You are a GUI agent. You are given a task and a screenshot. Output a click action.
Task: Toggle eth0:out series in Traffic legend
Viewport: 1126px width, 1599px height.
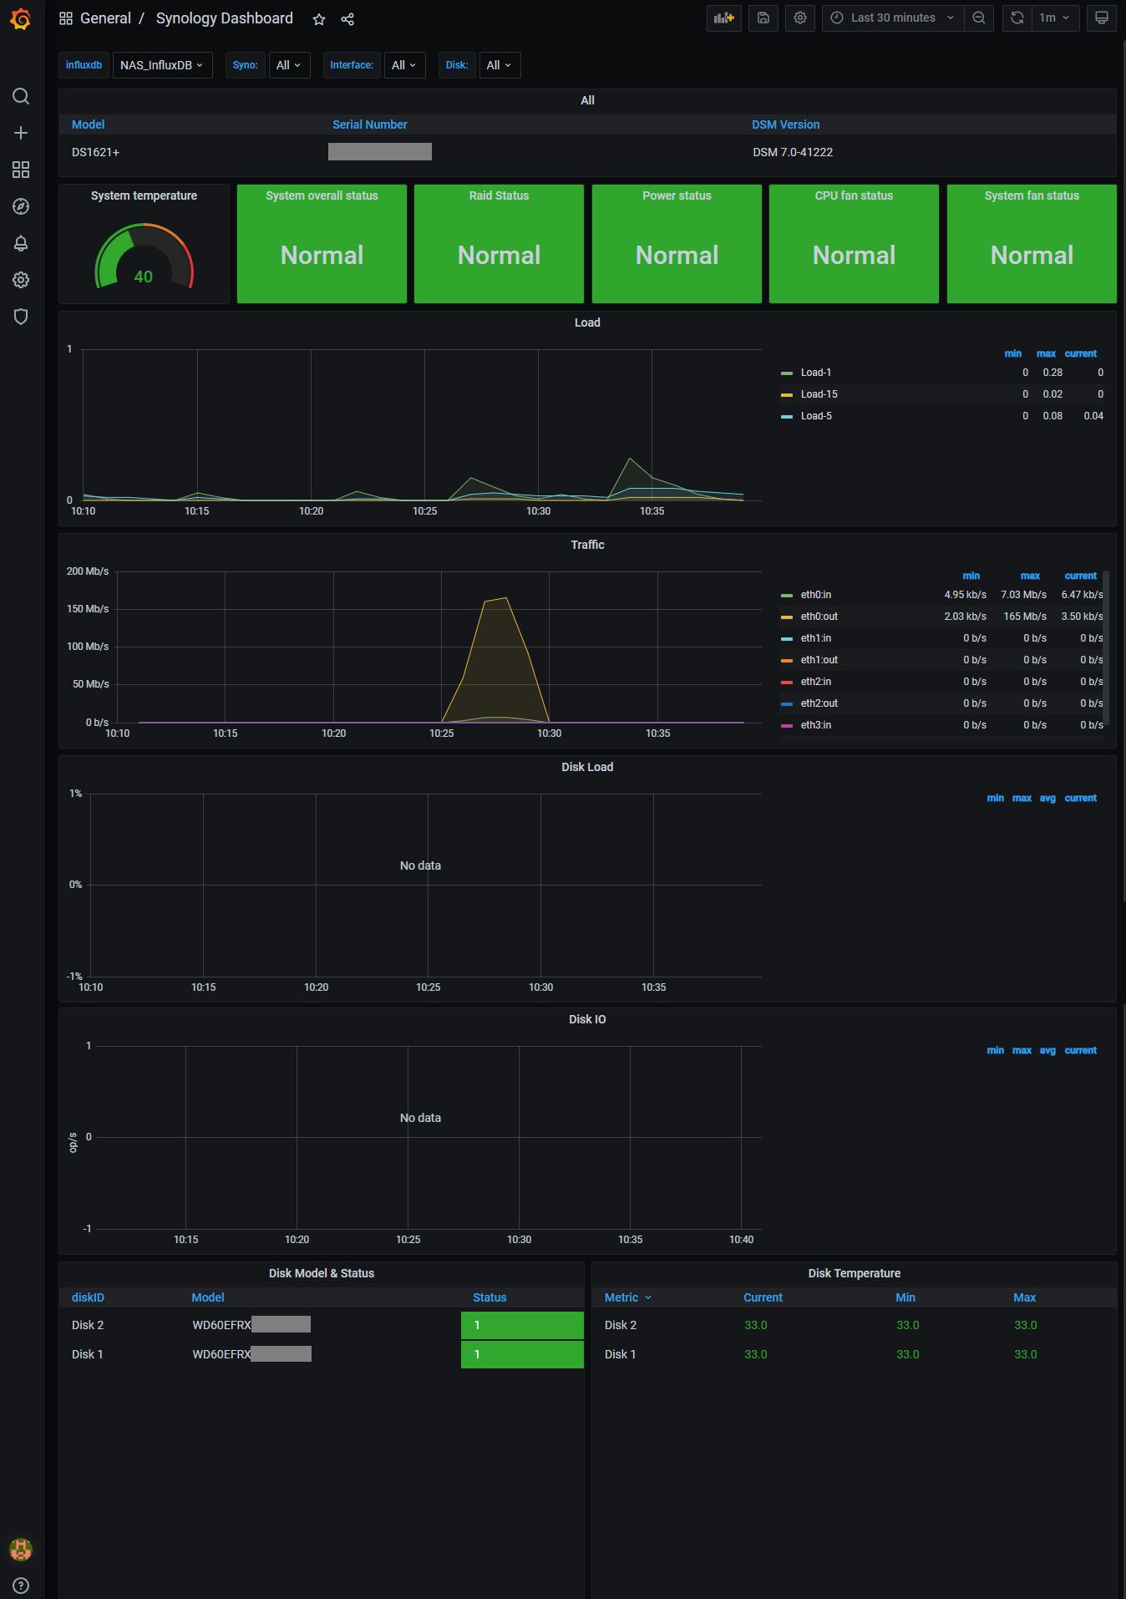click(819, 617)
